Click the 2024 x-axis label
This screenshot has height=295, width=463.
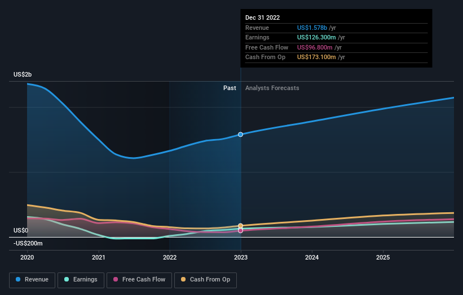[312, 258]
